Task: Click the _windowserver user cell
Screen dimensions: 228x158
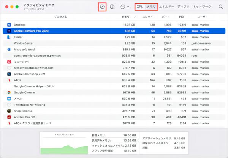Action: click(x=201, y=43)
